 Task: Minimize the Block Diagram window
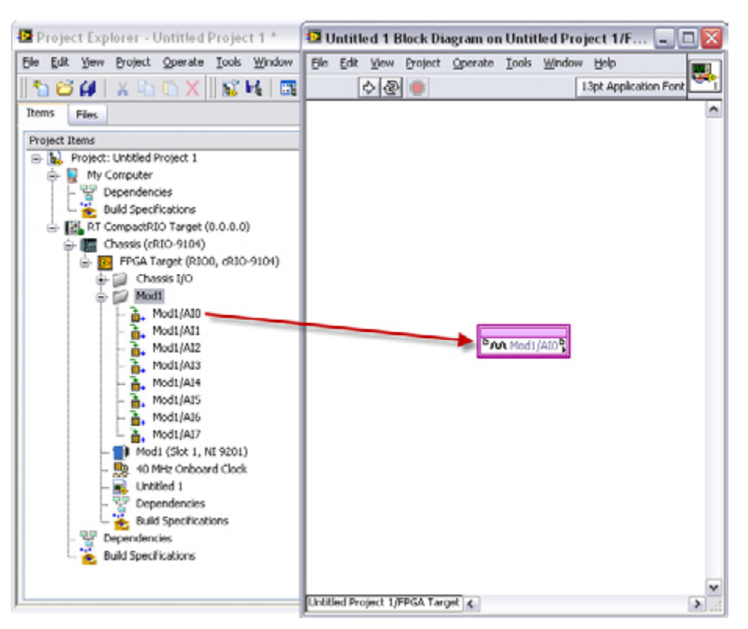663,38
